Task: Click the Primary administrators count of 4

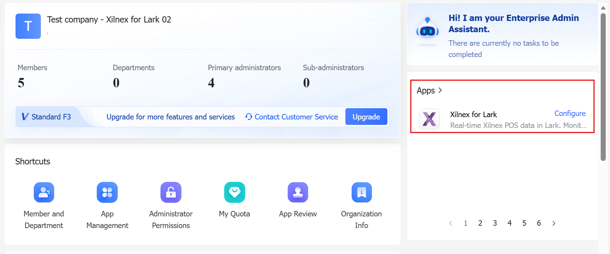Action: point(211,83)
